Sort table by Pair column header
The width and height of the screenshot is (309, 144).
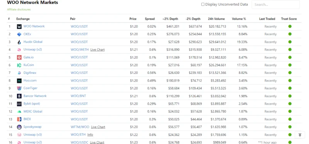coord(73,19)
